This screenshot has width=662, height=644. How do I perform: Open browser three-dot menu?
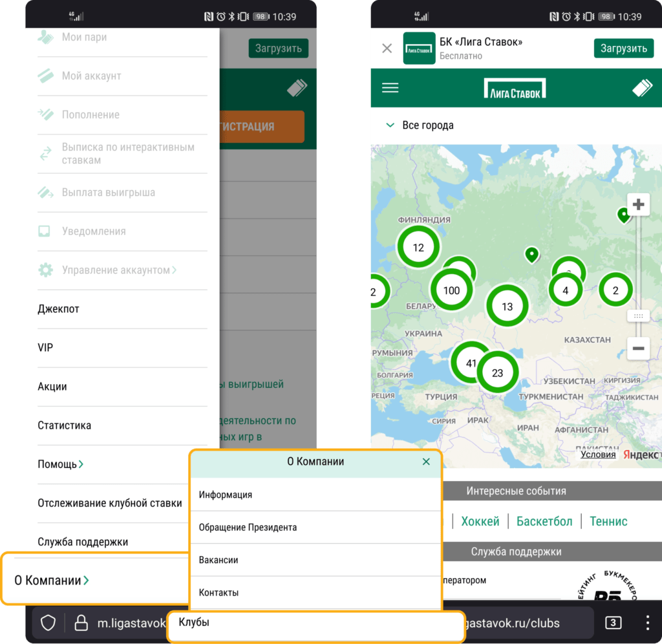click(648, 623)
